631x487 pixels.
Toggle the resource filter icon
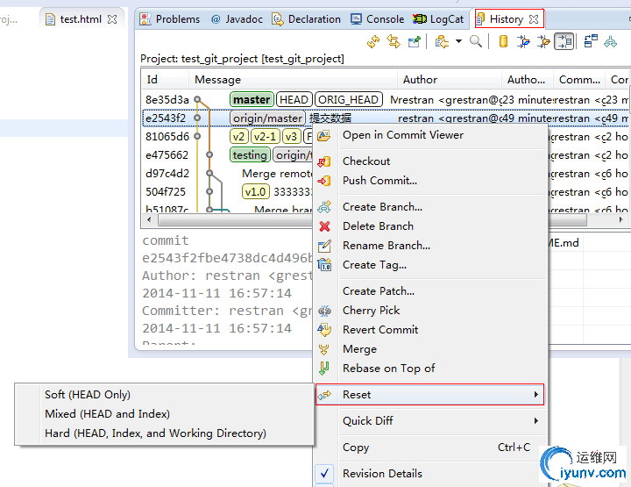tap(564, 41)
